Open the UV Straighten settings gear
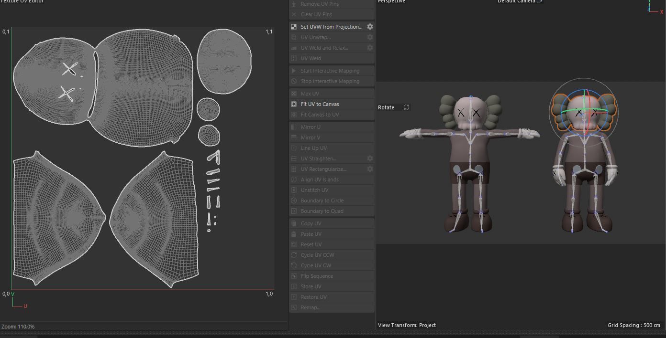The height and width of the screenshot is (338, 666). (370, 158)
